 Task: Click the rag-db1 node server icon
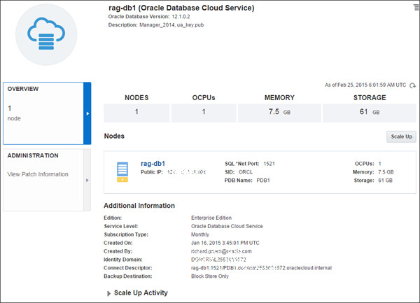(x=122, y=172)
